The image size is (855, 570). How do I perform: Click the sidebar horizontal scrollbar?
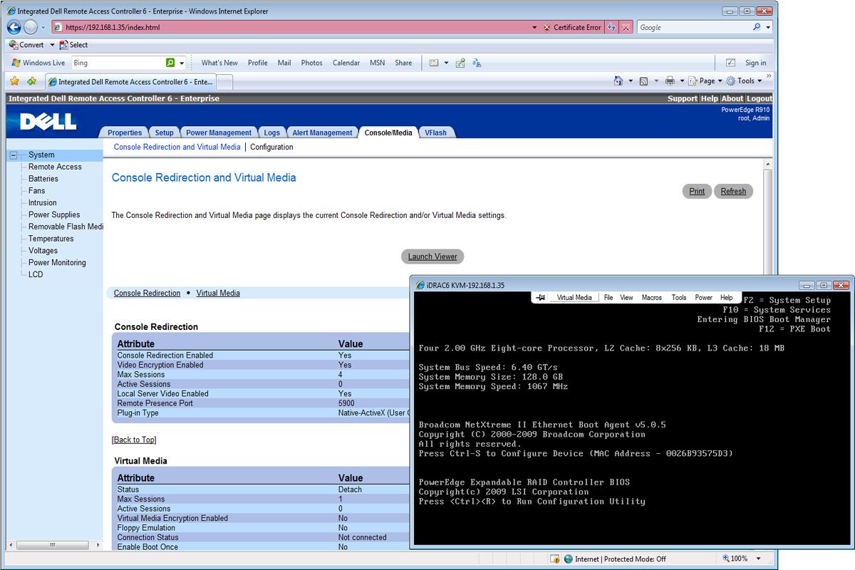pyautogui.click(x=54, y=544)
